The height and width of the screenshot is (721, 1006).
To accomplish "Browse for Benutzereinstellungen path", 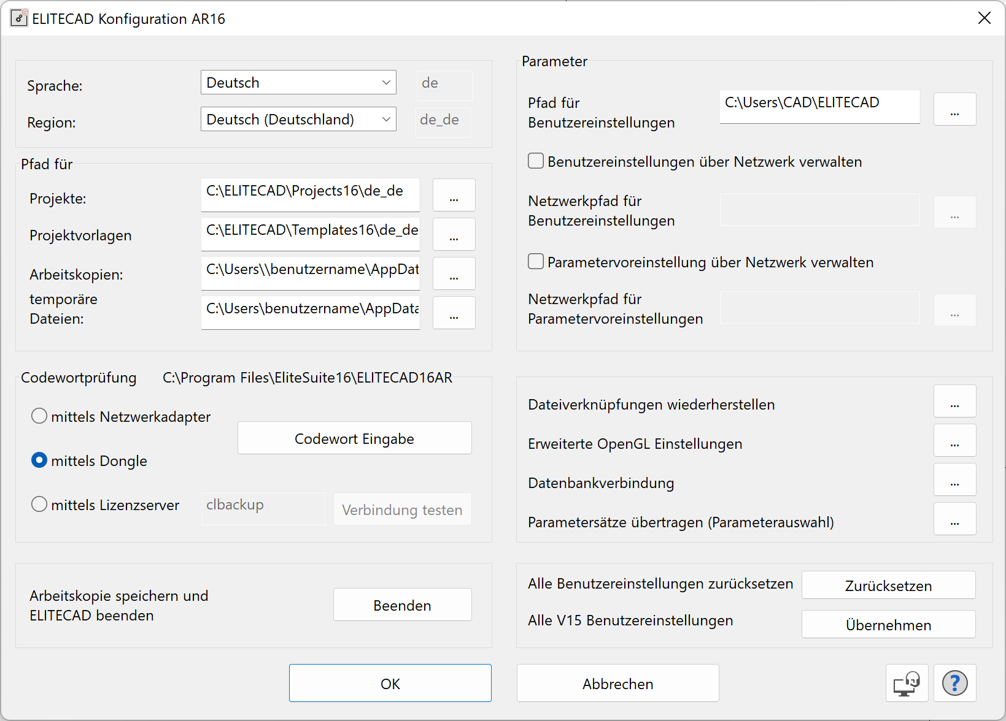I will (x=954, y=109).
